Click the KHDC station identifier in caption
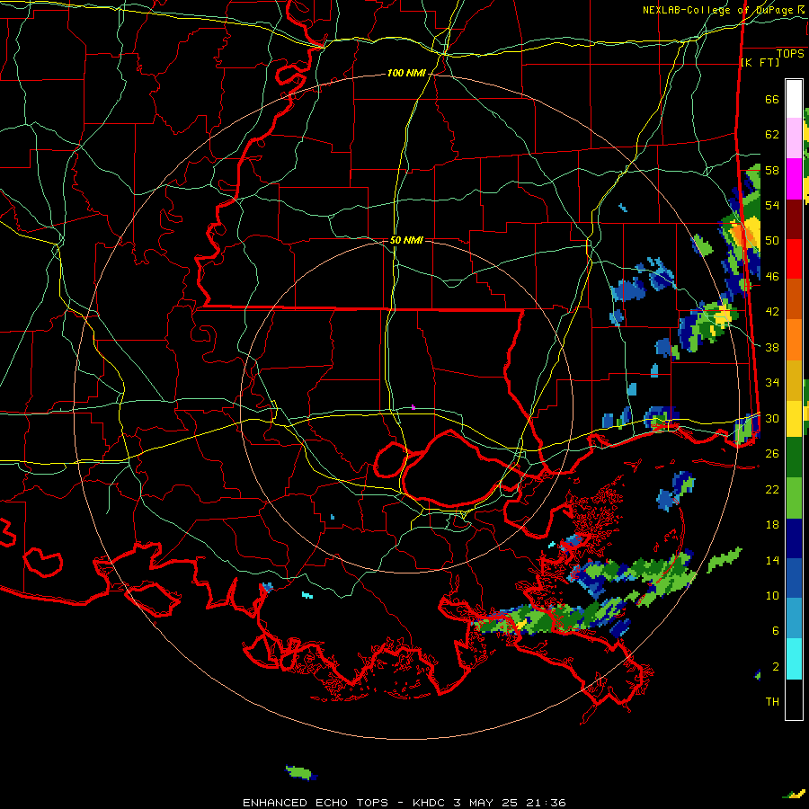 click(x=429, y=803)
